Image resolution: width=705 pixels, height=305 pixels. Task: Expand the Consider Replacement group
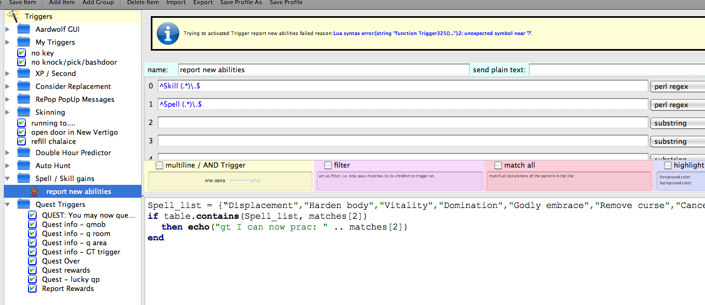(7, 86)
